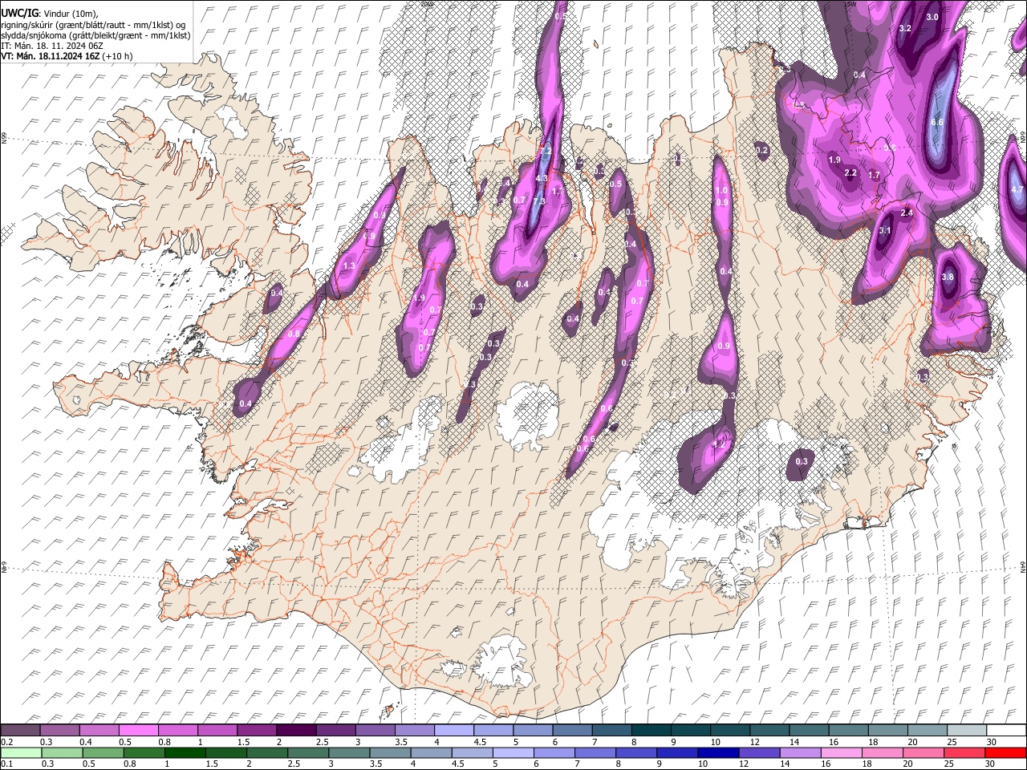This screenshot has width=1027, height=770.
Task: Click the "0.2" label in the top legend row
Action: coord(7,742)
